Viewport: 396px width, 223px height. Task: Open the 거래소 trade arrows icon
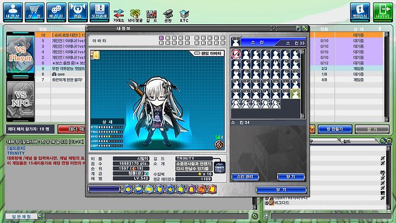tap(118, 15)
